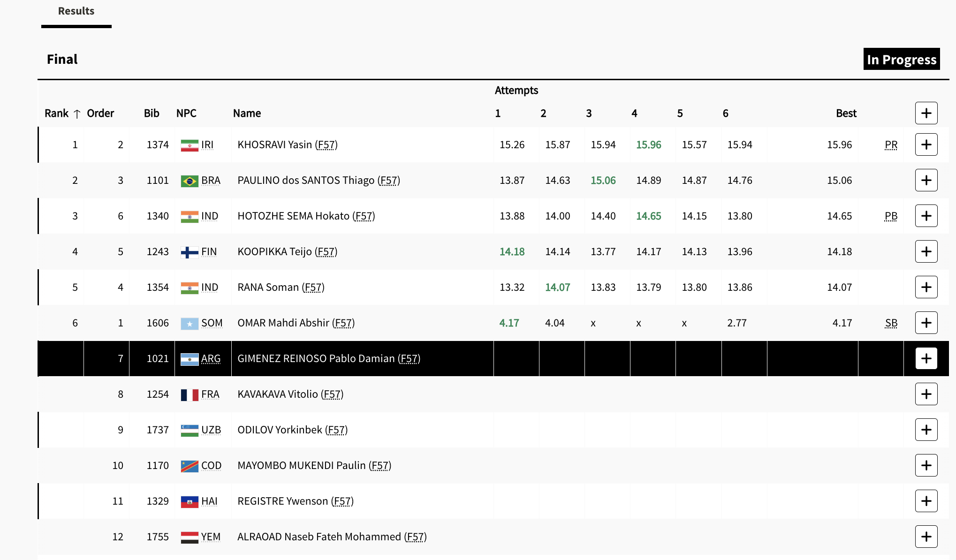Expand RANA Soman row details

pyautogui.click(x=926, y=287)
